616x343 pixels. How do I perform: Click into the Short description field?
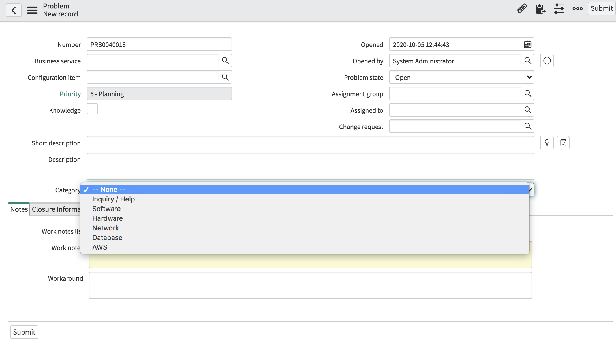click(x=310, y=143)
